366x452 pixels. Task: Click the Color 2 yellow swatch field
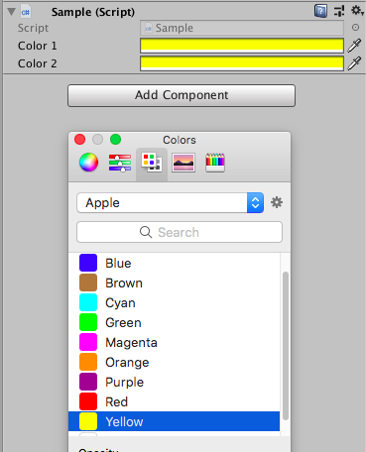[x=242, y=63]
